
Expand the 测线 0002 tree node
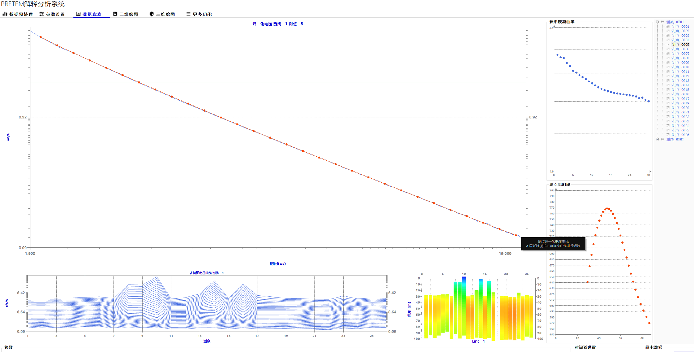coord(657,139)
